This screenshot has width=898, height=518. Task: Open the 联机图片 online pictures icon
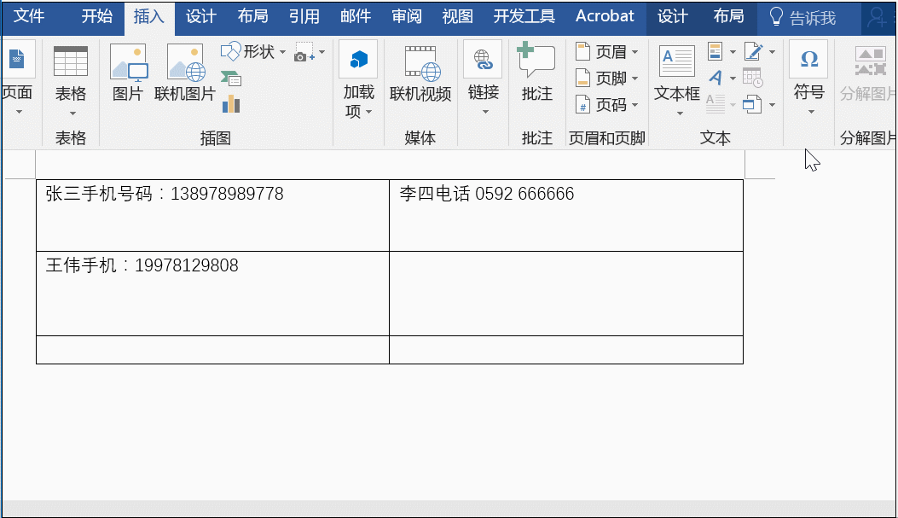pos(185,62)
